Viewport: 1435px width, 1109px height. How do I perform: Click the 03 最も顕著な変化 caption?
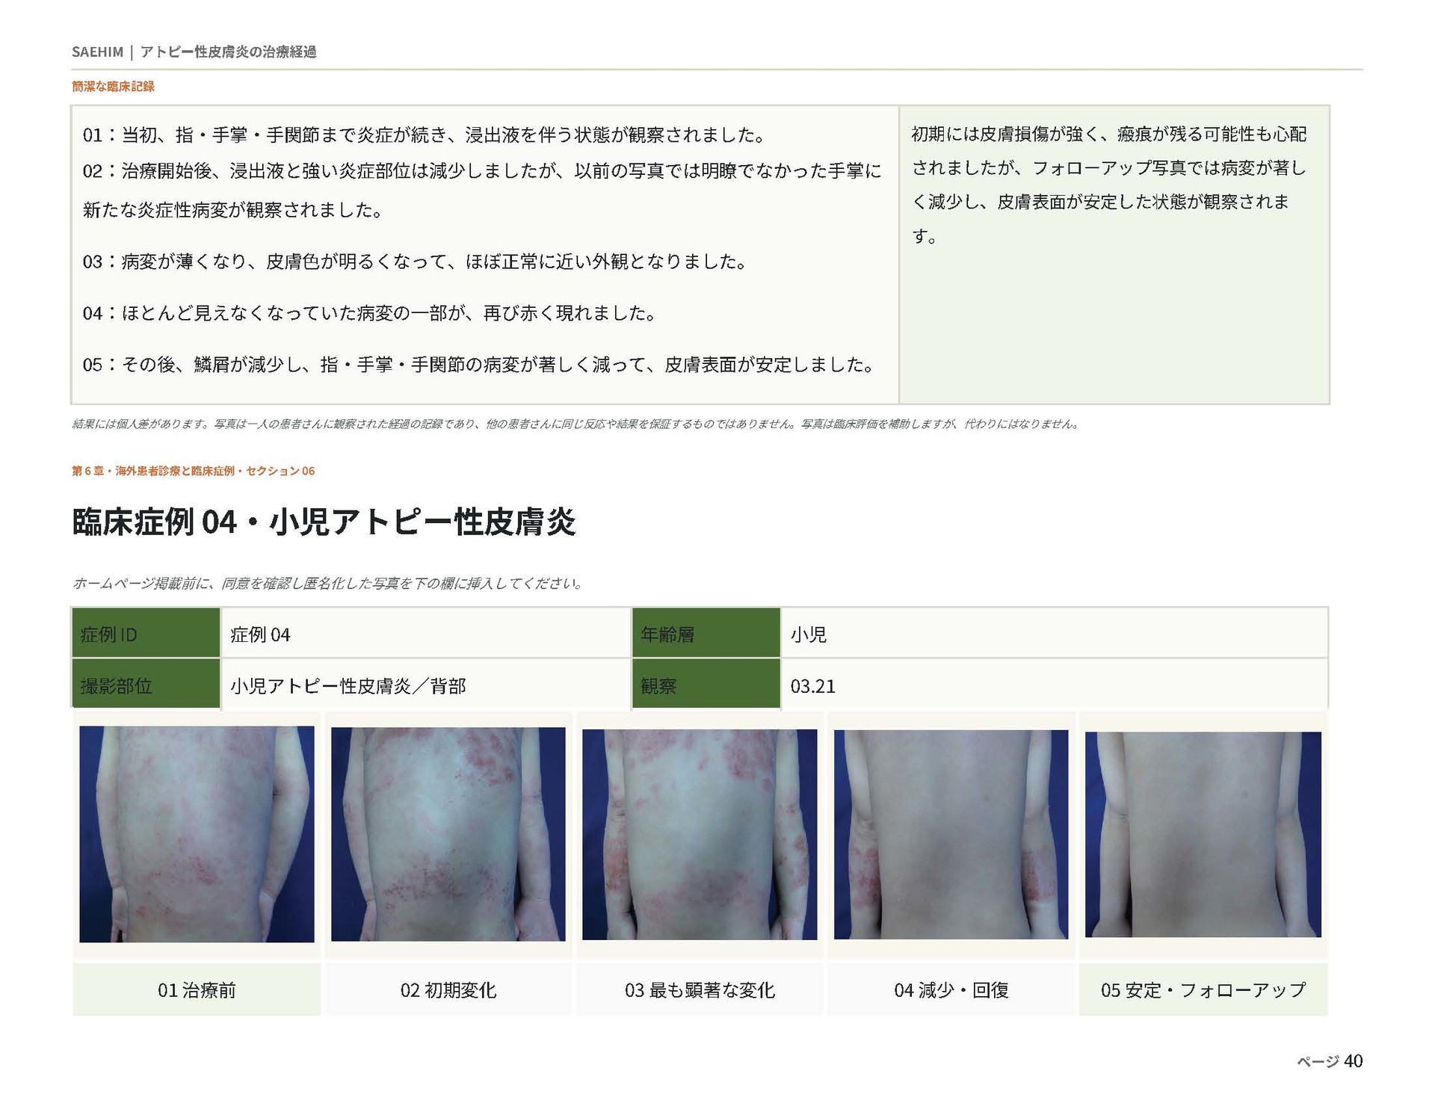pyautogui.click(x=700, y=990)
